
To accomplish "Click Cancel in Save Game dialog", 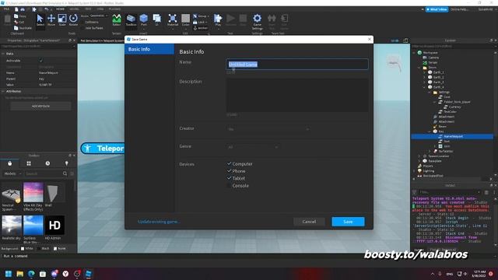I will (309, 222).
